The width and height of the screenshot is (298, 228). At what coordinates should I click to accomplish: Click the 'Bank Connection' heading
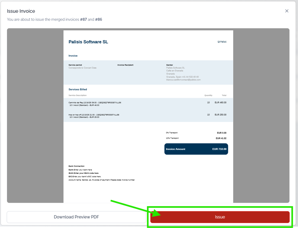[x=77, y=166]
